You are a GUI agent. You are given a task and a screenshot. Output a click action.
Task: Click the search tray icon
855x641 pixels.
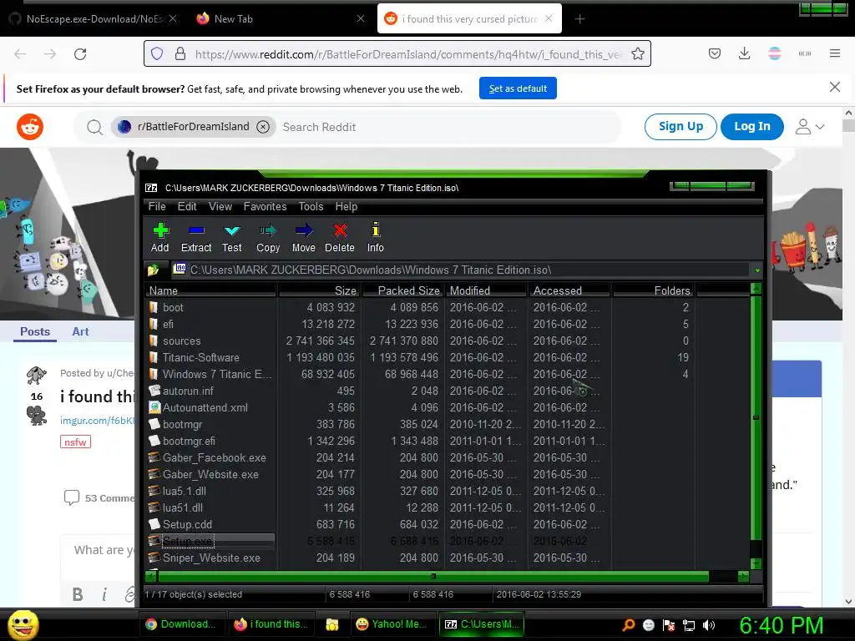pos(629,625)
